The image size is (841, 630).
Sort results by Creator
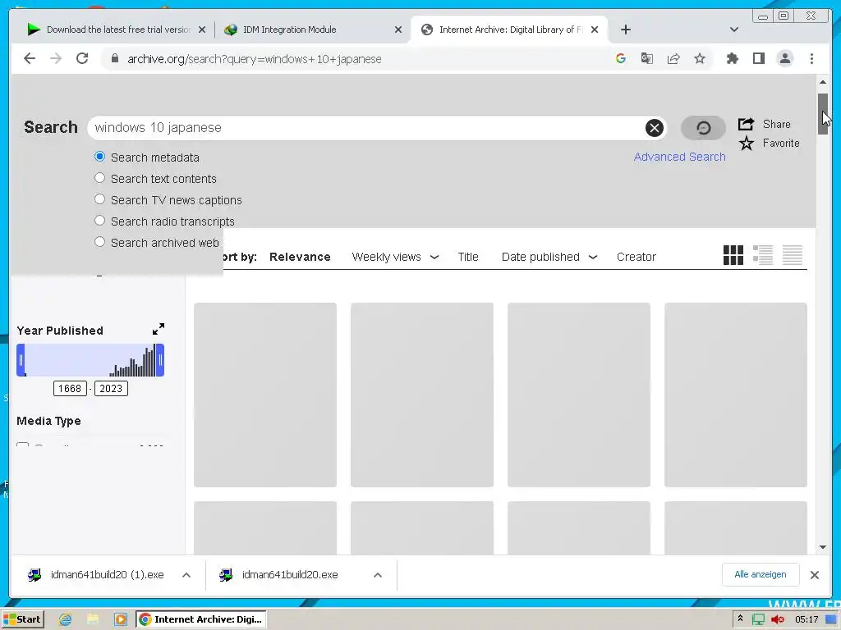click(636, 257)
